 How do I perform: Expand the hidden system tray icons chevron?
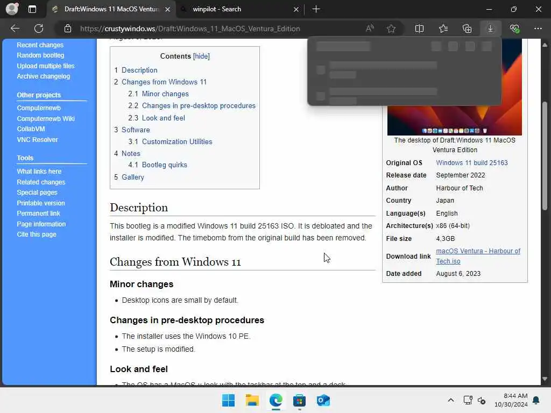(x=451, y=400)
